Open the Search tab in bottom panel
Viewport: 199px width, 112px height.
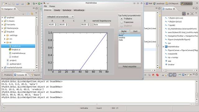pos(35,75)
